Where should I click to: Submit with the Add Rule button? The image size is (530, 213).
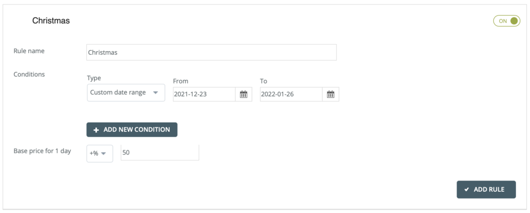(x=486, y=190)
